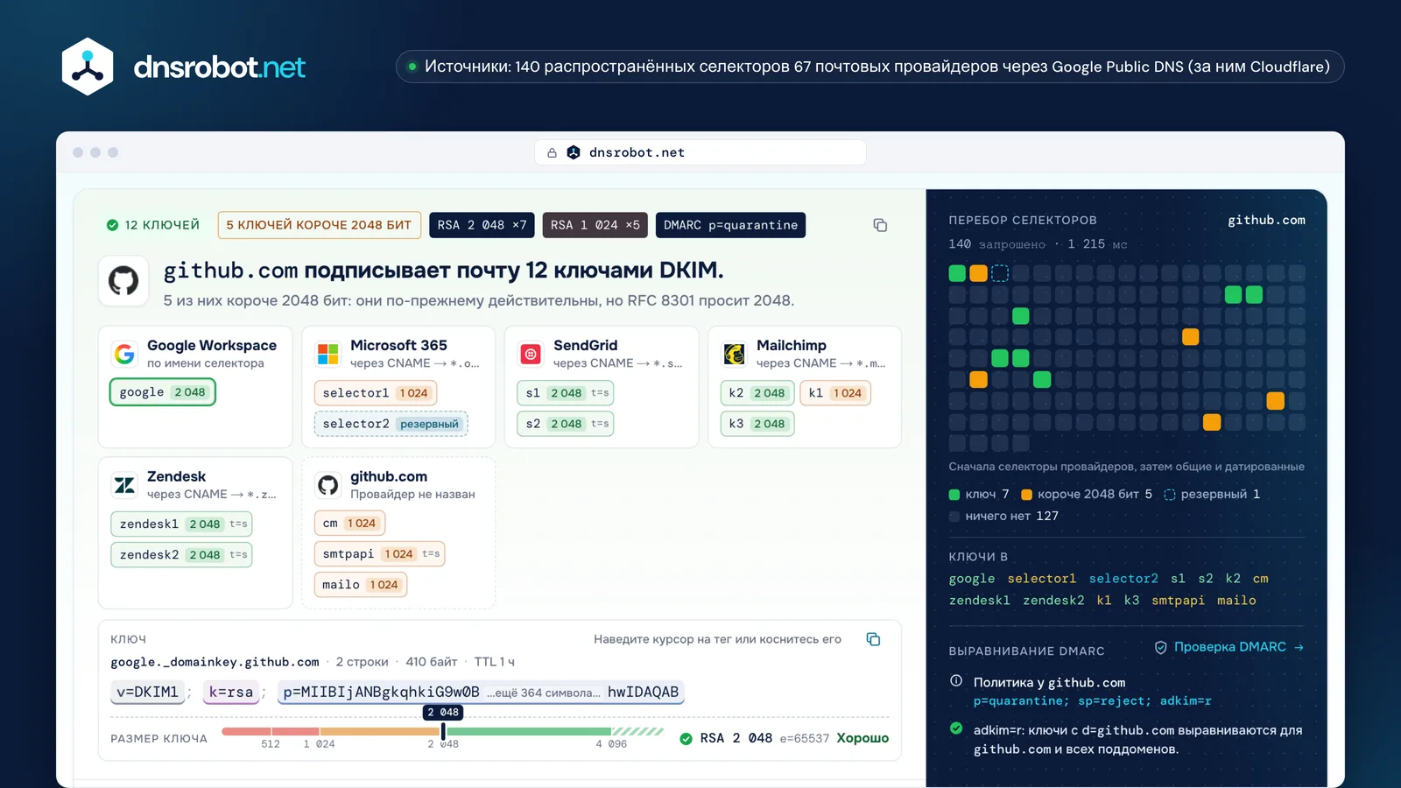Click the octocat icon in github.com provider card
This screenshot has width=1401, height=788.
coord(327,485)
